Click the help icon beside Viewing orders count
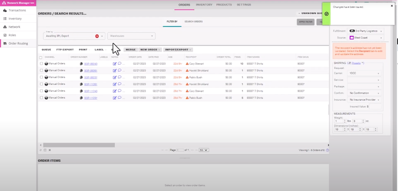 pyautogui.click(x=327, y=150)
